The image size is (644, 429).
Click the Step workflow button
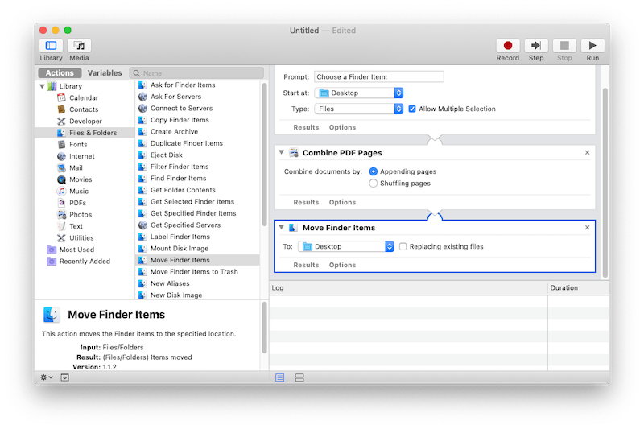[x=536, y=45]
